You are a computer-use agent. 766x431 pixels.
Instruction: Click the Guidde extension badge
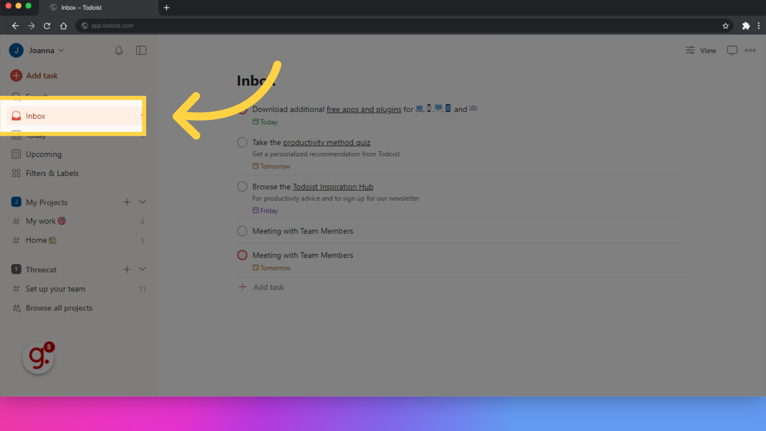point(39,358)
